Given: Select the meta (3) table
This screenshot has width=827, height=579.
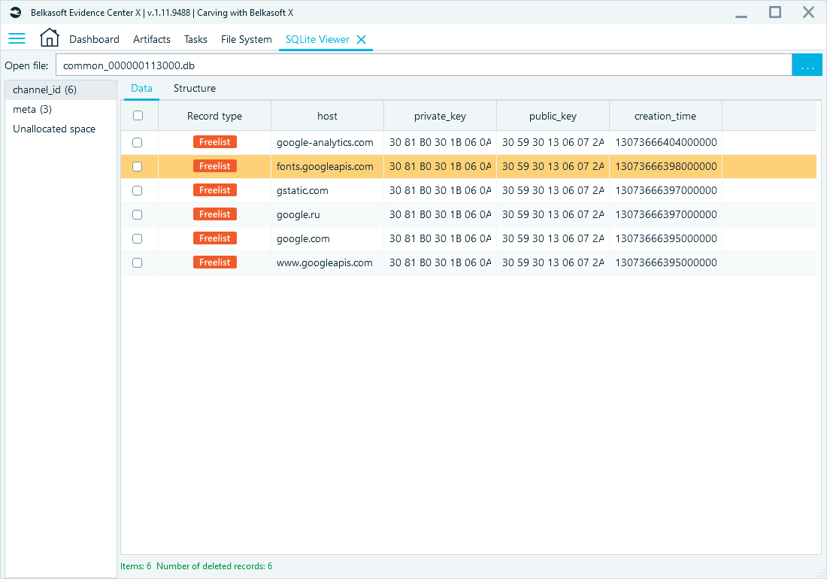Looking at the screenshot, I should pos(61,109).
